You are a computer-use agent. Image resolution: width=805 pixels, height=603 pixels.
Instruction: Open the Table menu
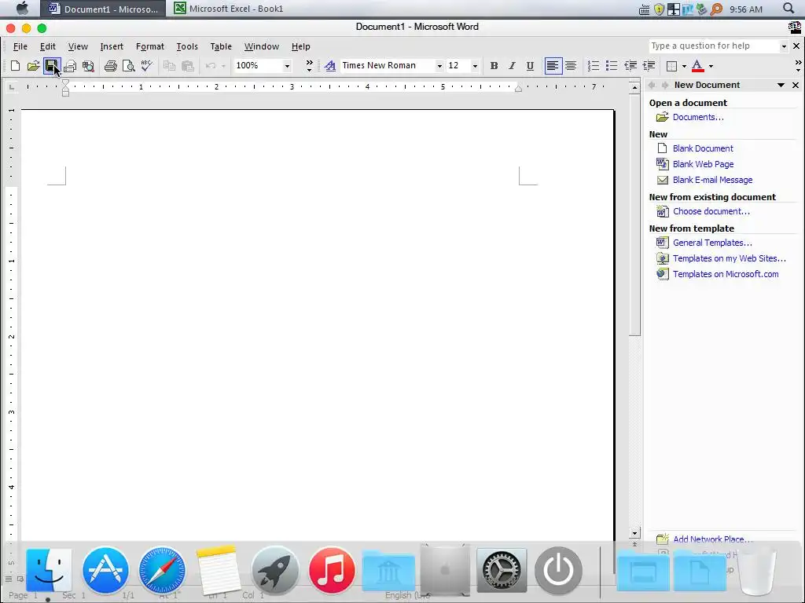tap(221, 46)
